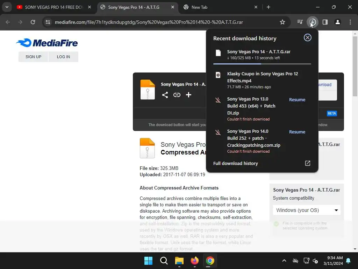This screenshot has height=269, width=358.
Task: Click the open-in-new-tab icon beside Full download history
Action: [x=308, y=163]
